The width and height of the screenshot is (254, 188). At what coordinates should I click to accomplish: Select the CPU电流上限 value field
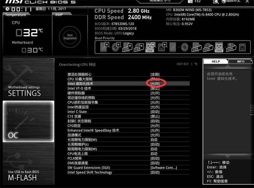click(154, 154)
